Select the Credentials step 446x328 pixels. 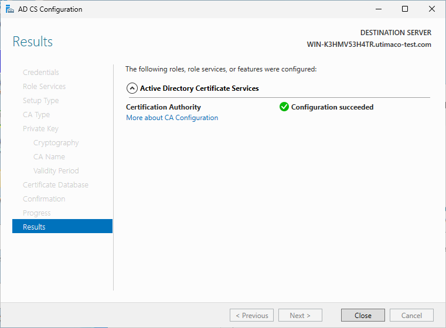(x=40, y=73)
